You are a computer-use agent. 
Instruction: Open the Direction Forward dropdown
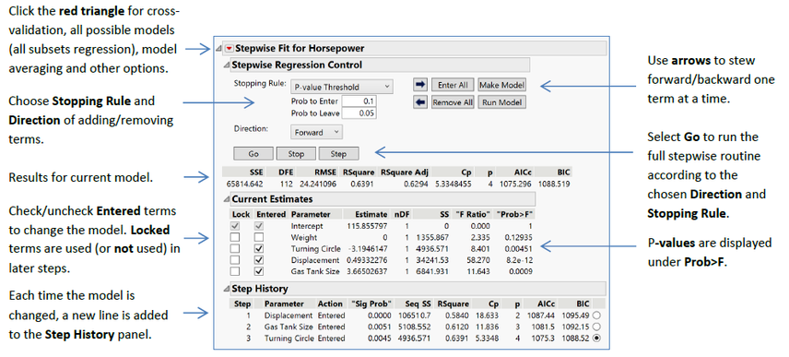click(x=316, y=133)
